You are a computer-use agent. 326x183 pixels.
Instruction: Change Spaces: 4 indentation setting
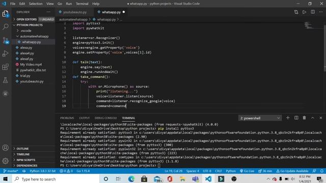(193, 171)
